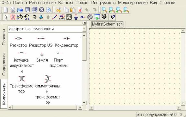Zoom to fit whole schematic
Viewport: 186px width, 117px height.
[104, 10]
